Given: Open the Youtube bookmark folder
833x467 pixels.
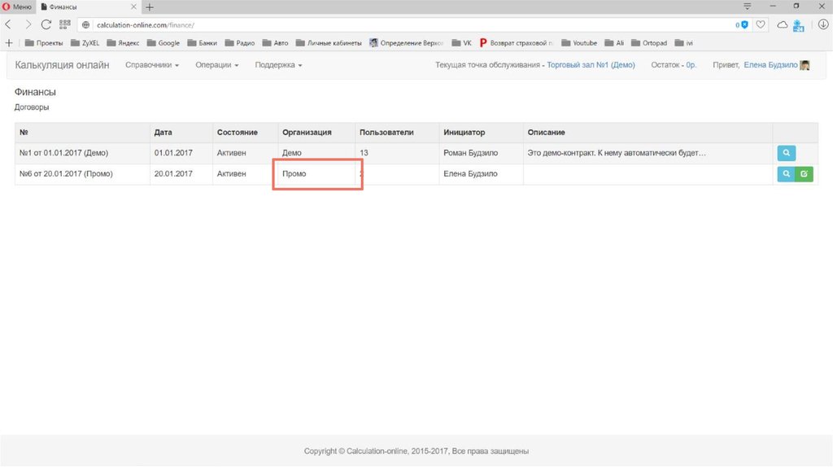Looking at the screenshot, I should tap(579, 42).
